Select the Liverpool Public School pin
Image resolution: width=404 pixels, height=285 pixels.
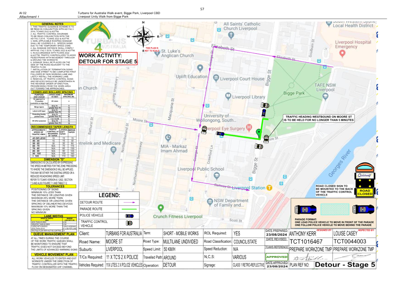217,176
